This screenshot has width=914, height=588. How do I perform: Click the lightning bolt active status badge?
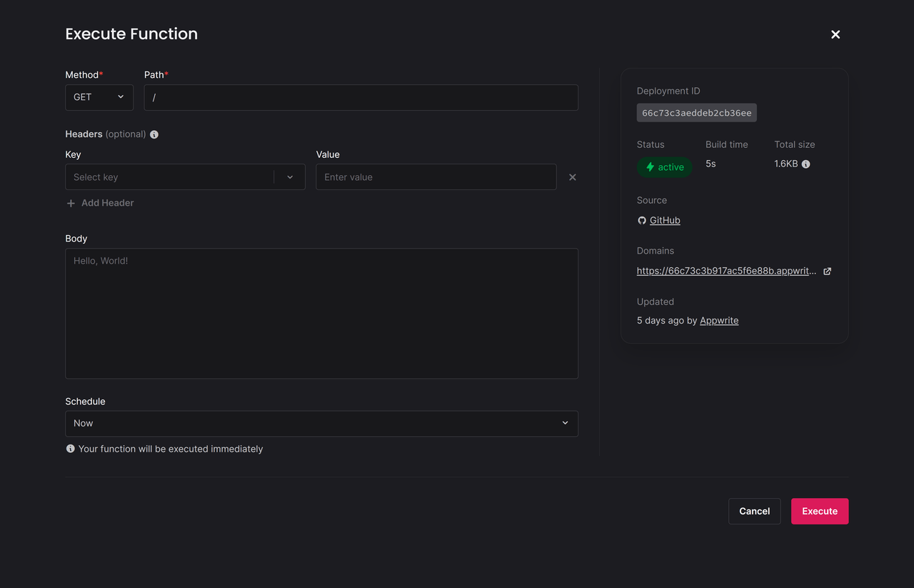[664, 167]
